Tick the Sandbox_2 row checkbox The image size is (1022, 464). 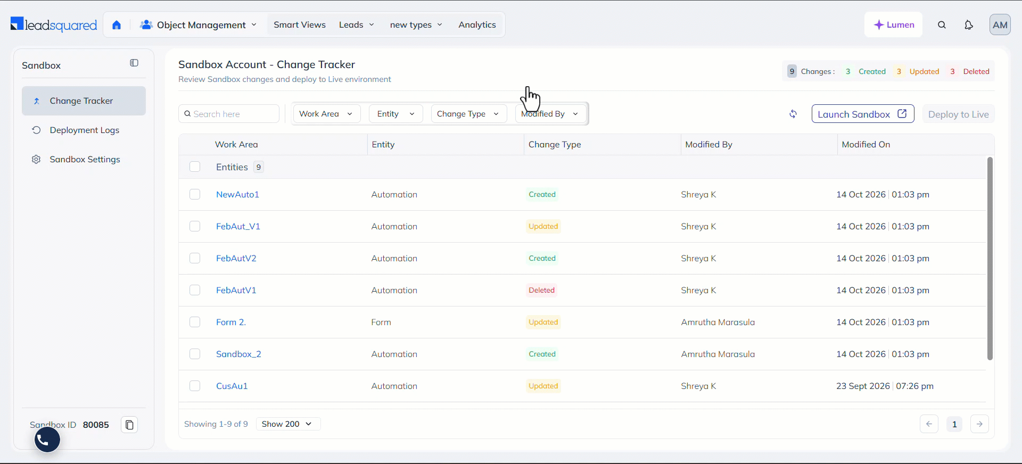coord(195,354)
